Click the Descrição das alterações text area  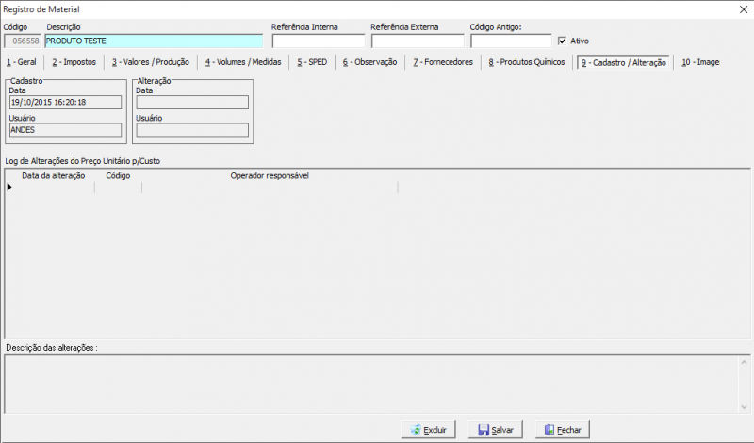370,384
